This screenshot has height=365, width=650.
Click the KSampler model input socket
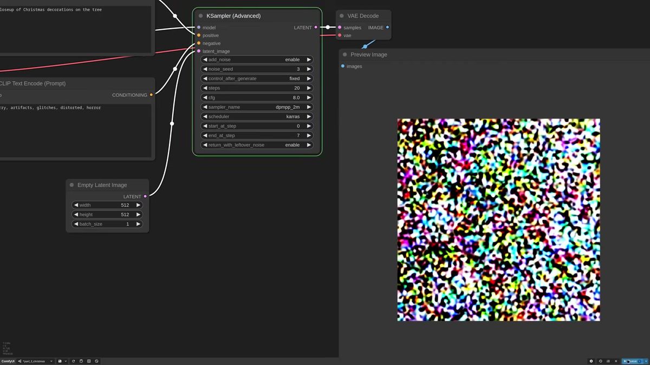click(199, 28)
